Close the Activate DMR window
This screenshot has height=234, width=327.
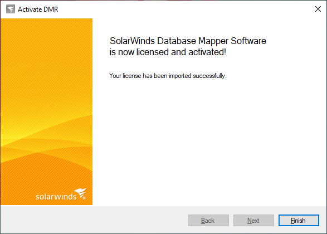318,9
